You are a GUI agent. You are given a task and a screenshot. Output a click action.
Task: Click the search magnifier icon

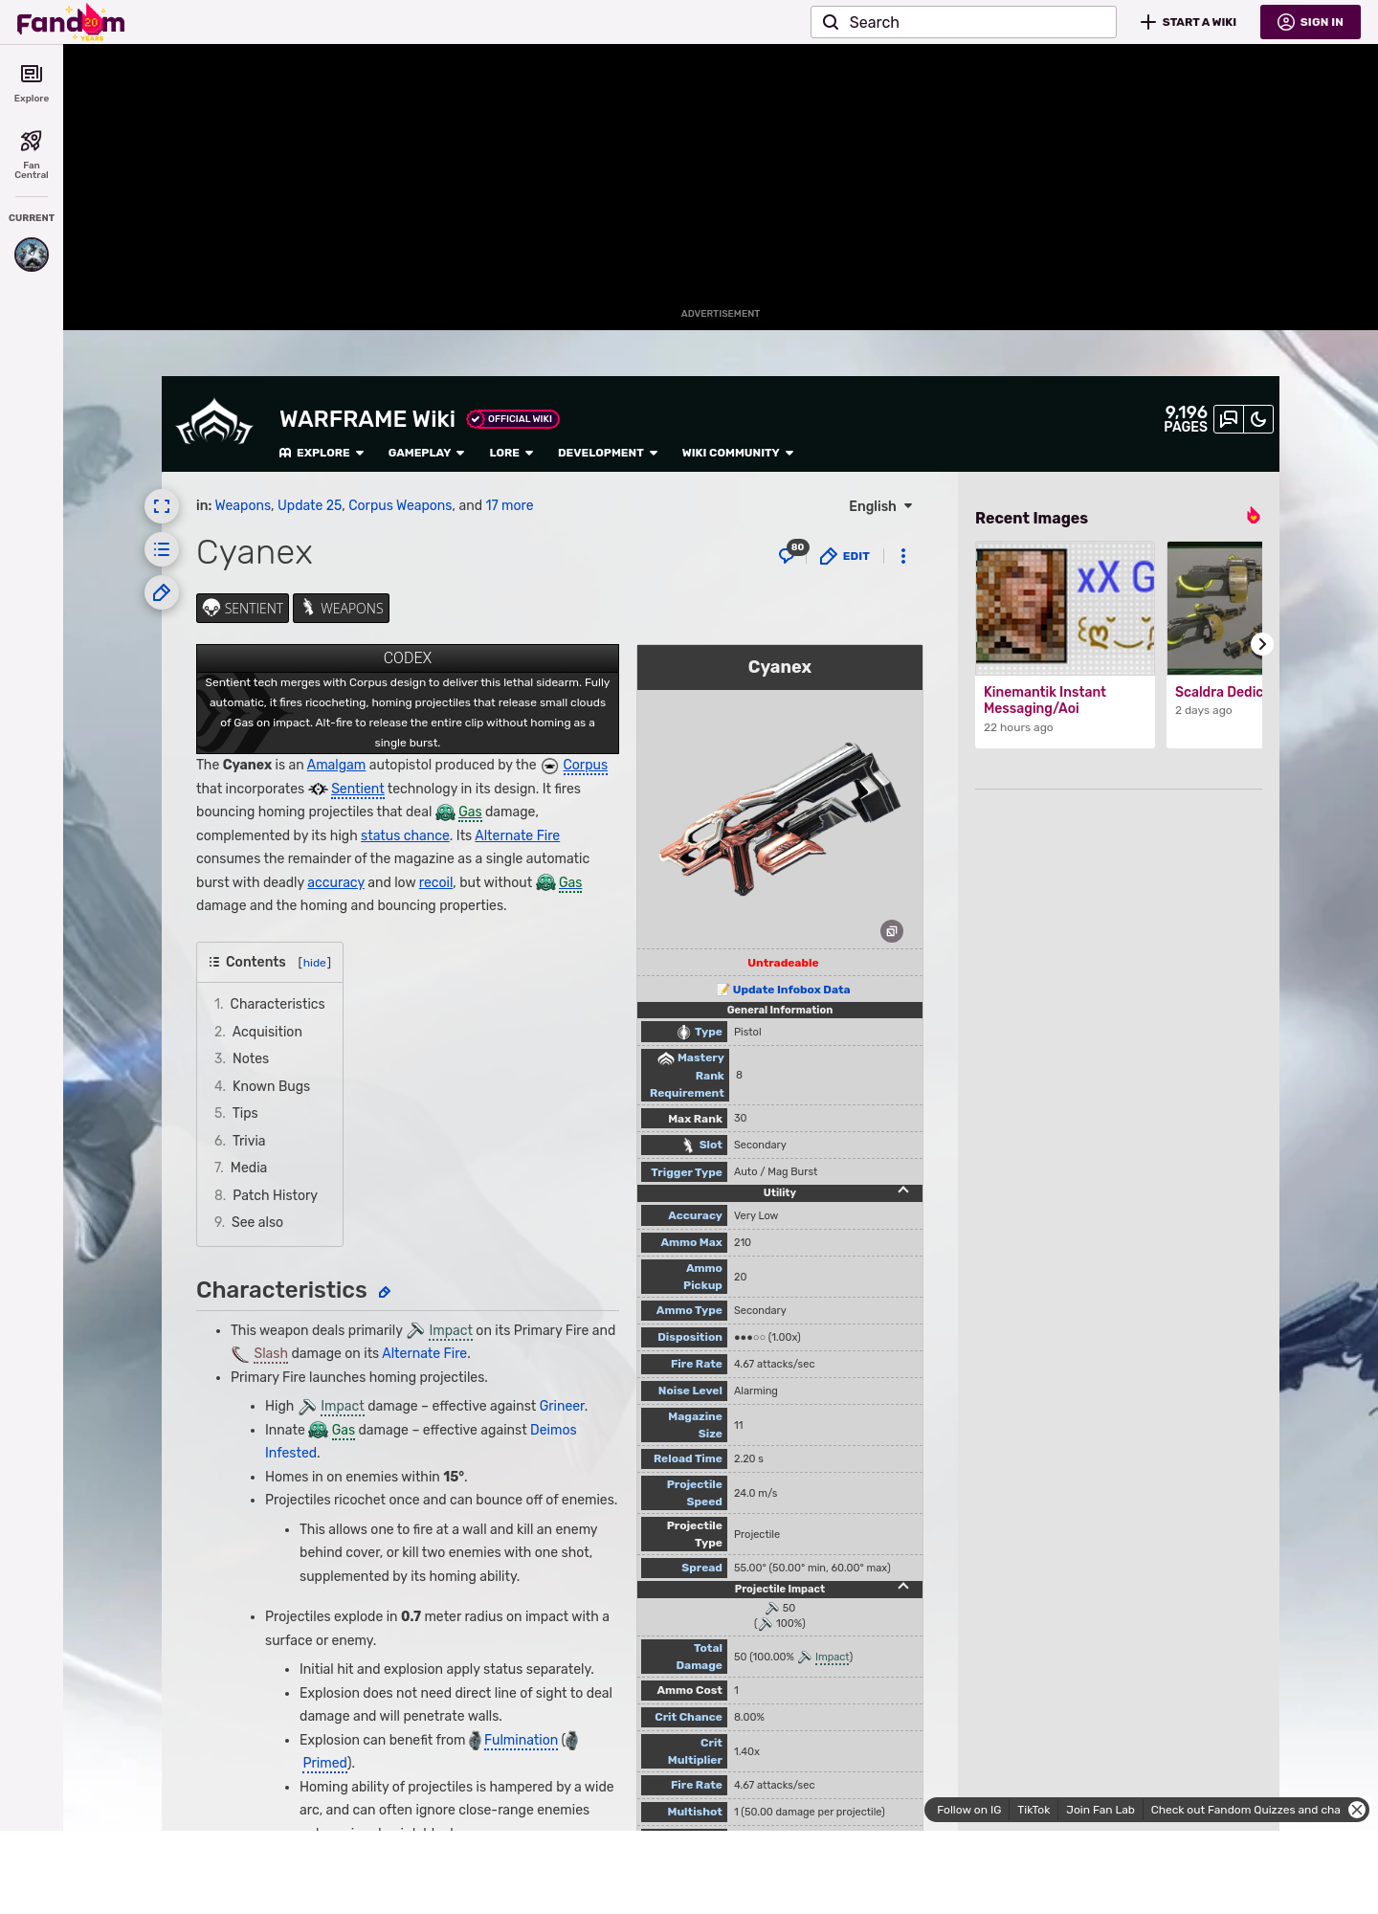click(831, 22)
